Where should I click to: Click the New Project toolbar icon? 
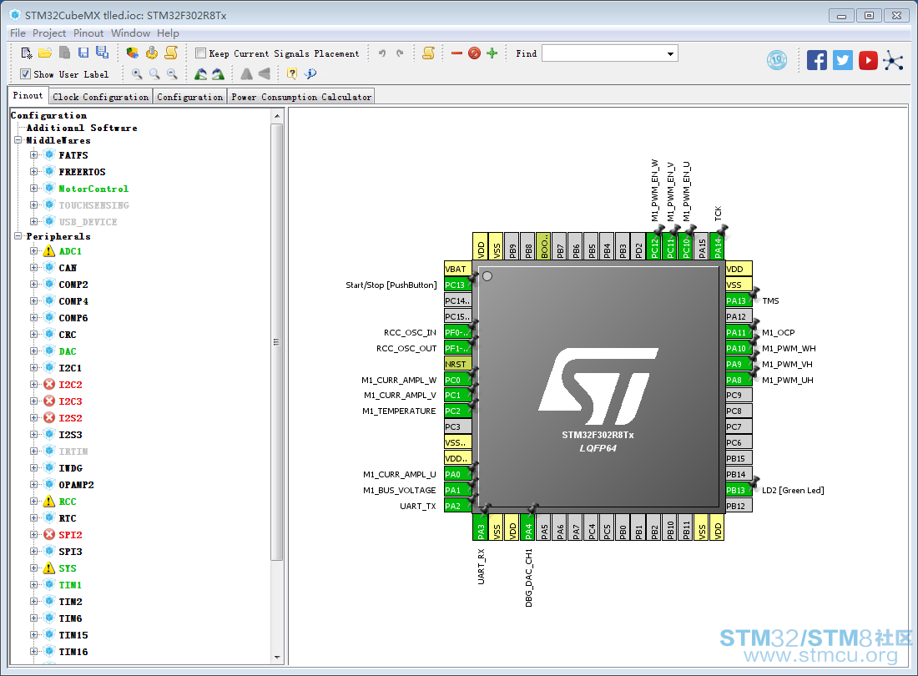pos(27,53)
